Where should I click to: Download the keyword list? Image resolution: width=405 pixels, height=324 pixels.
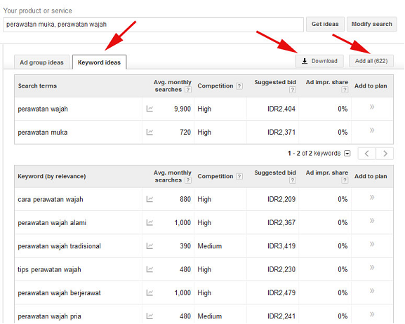(x=319, y=61)
